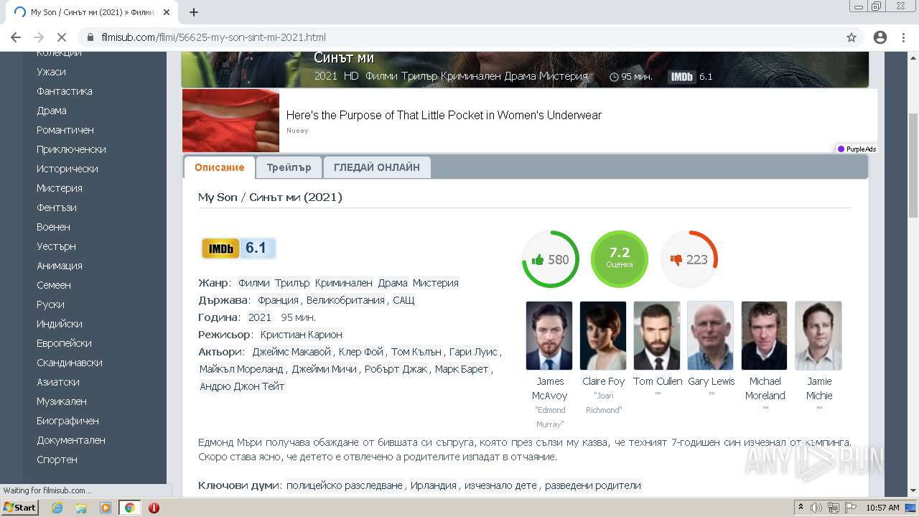Open the Windows Start menu

click(19, 508)
